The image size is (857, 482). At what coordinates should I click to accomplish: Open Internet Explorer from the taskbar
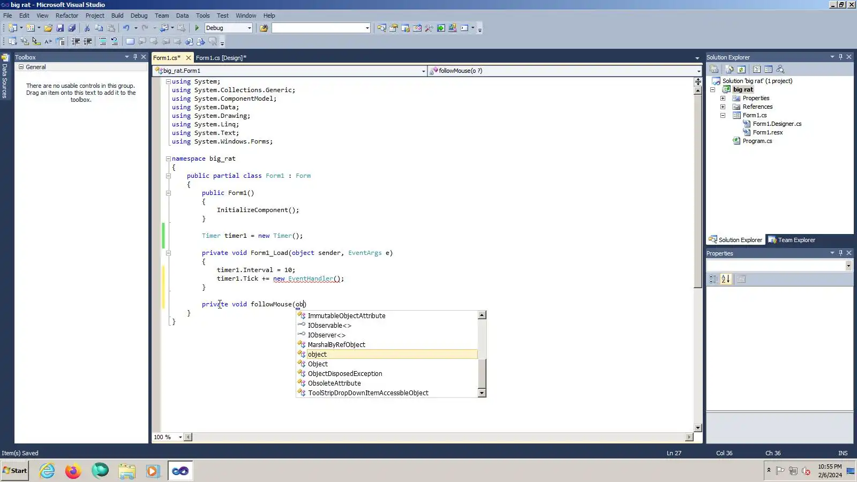47,471
